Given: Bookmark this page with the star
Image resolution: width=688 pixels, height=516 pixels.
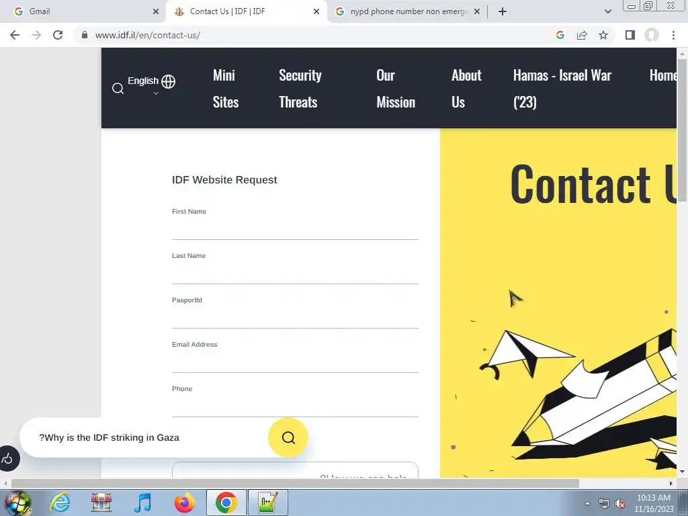Looking at the screenshot, I should point(603,35).
